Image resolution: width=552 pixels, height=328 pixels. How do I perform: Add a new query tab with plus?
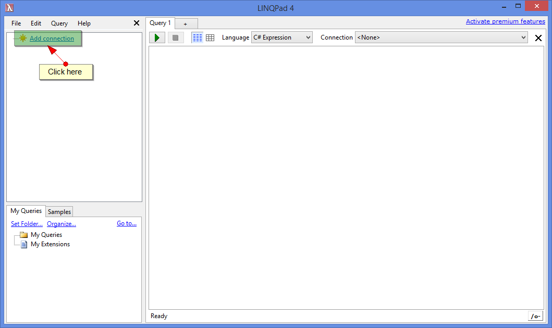coord(186,24)
